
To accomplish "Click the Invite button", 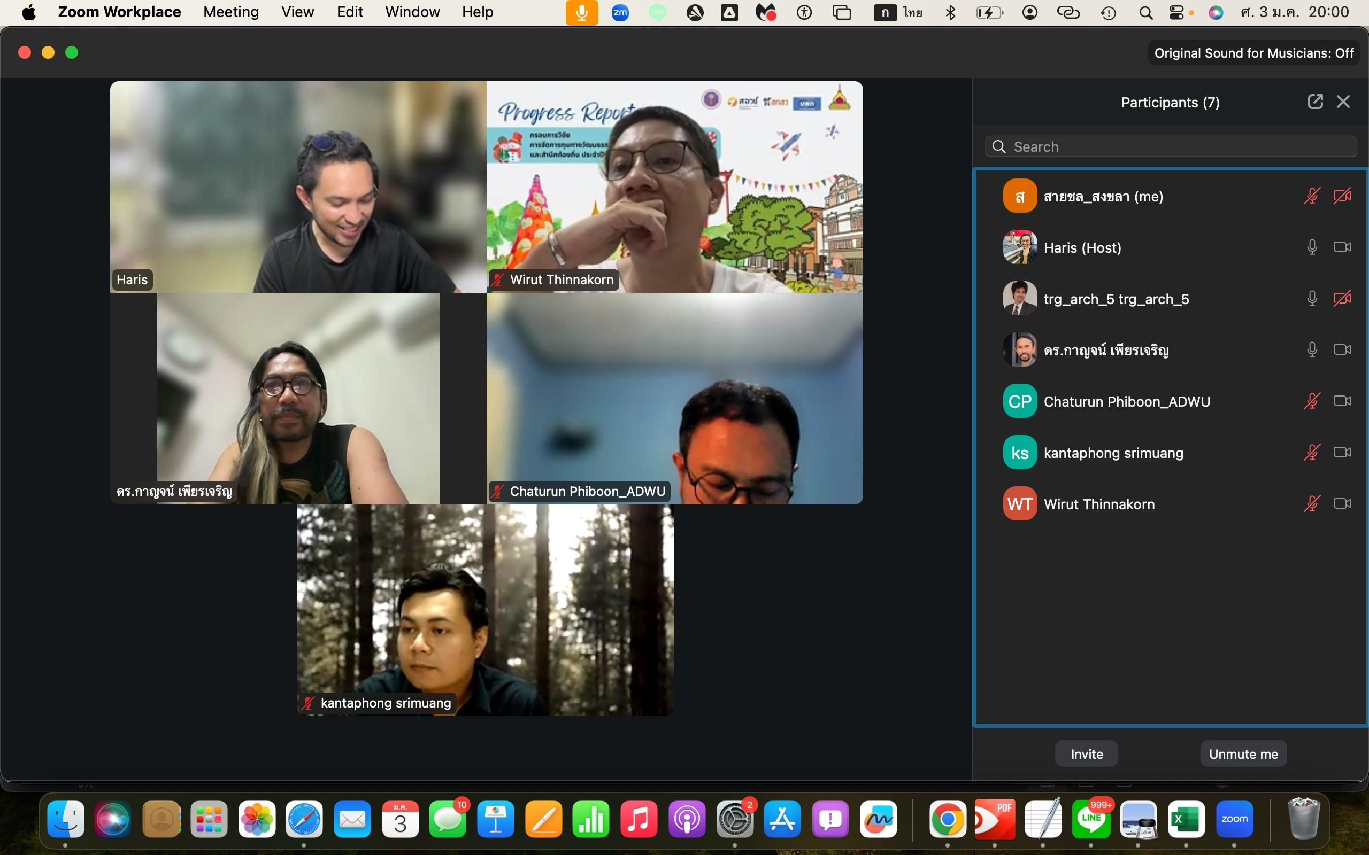I will click(x=1086, y=754).
